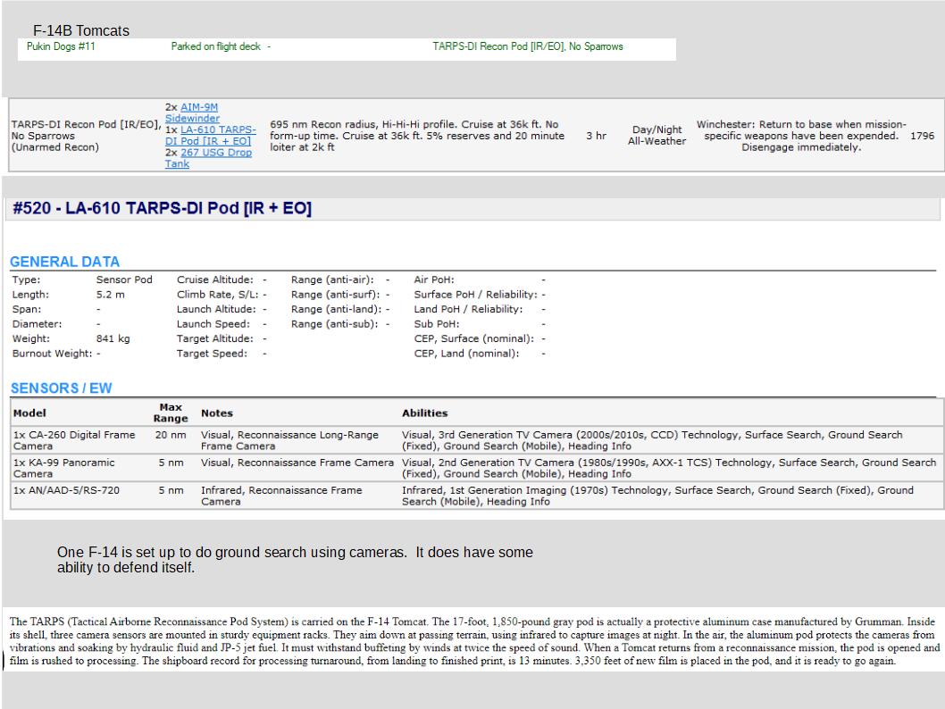The image size is (945, 709).
Task: Open the 267 USG Drop Tank link
Action: (x=208, y=158)
